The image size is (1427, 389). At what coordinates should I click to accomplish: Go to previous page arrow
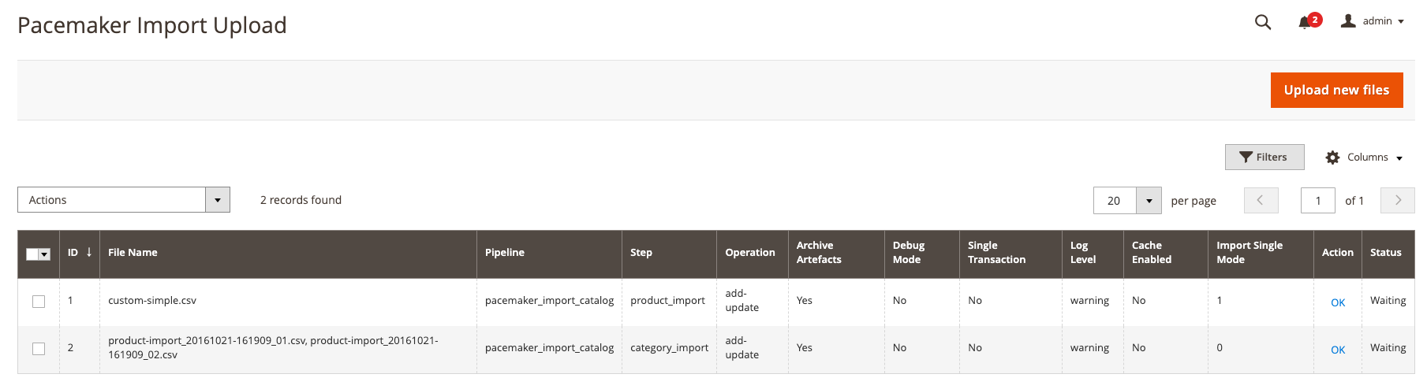[x=1261, y=200]
